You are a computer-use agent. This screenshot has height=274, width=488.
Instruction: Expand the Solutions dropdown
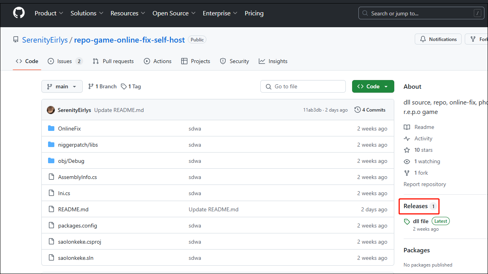click(x=87, y=13)
